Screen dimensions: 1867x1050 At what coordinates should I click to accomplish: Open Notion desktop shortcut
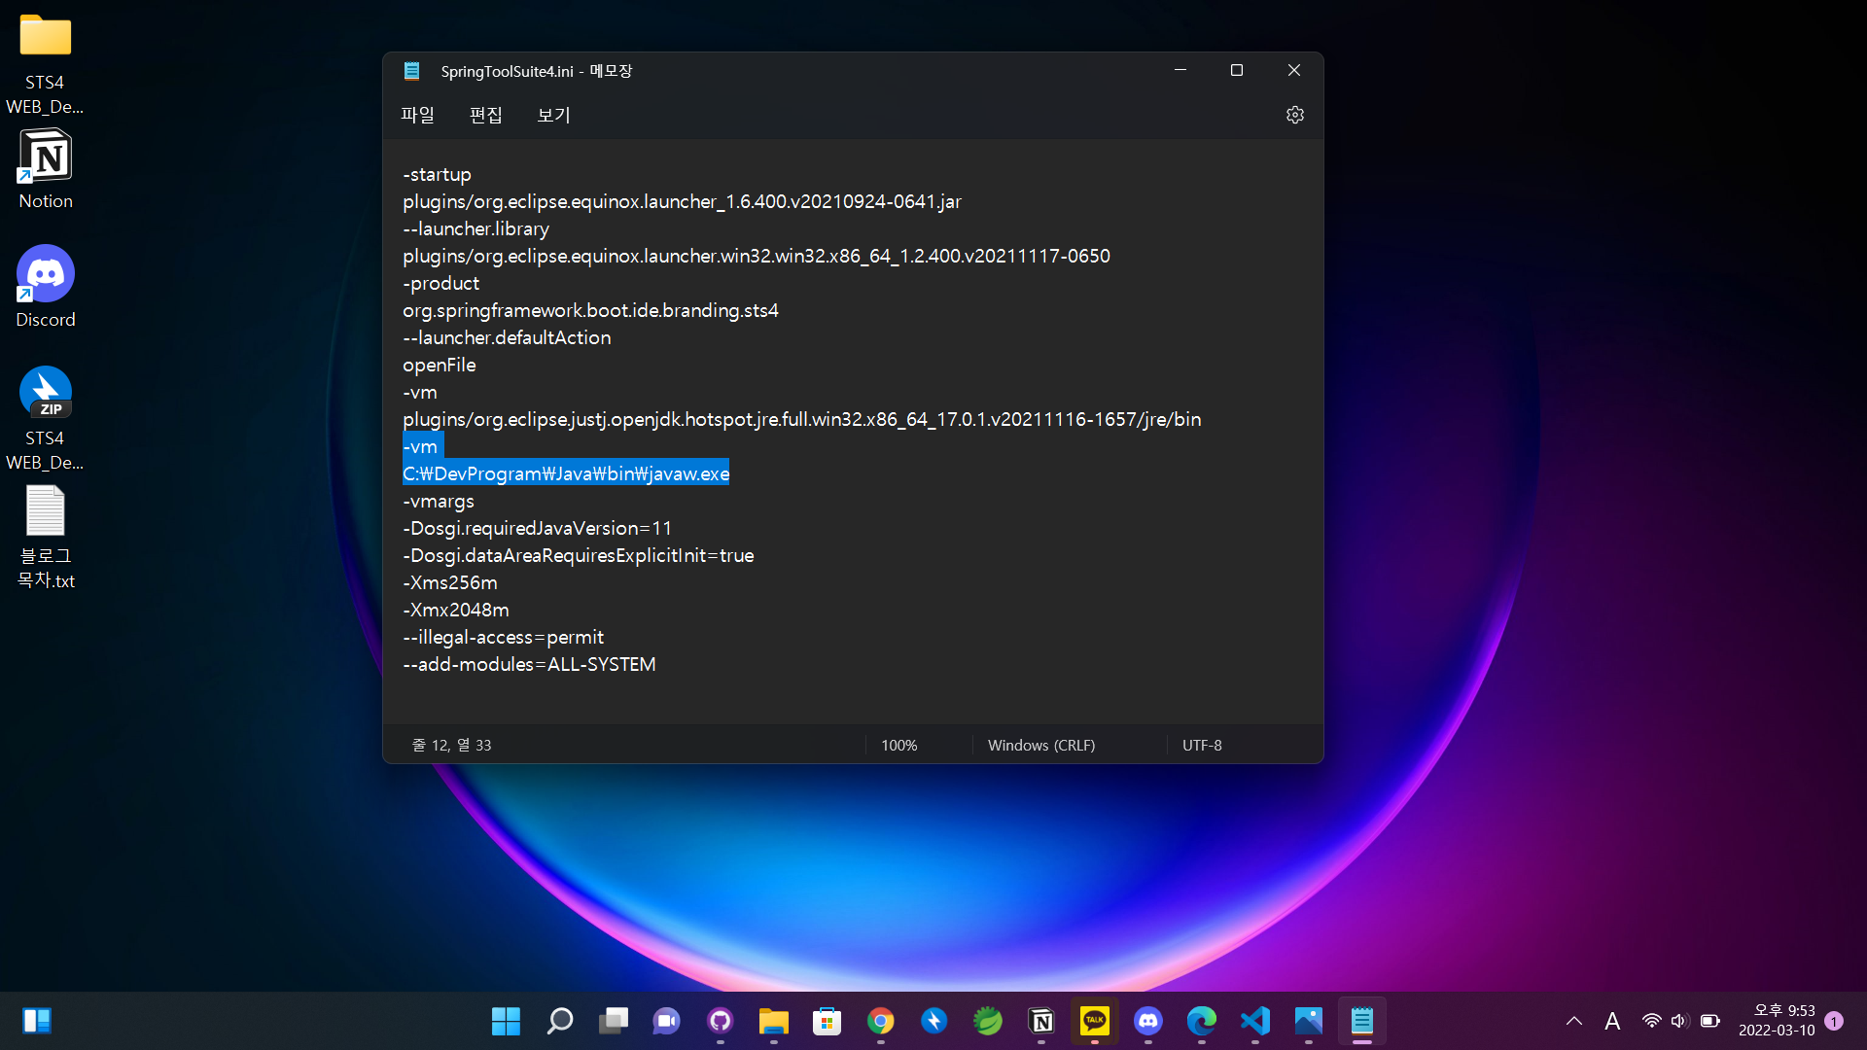click(x=46, y=169)
